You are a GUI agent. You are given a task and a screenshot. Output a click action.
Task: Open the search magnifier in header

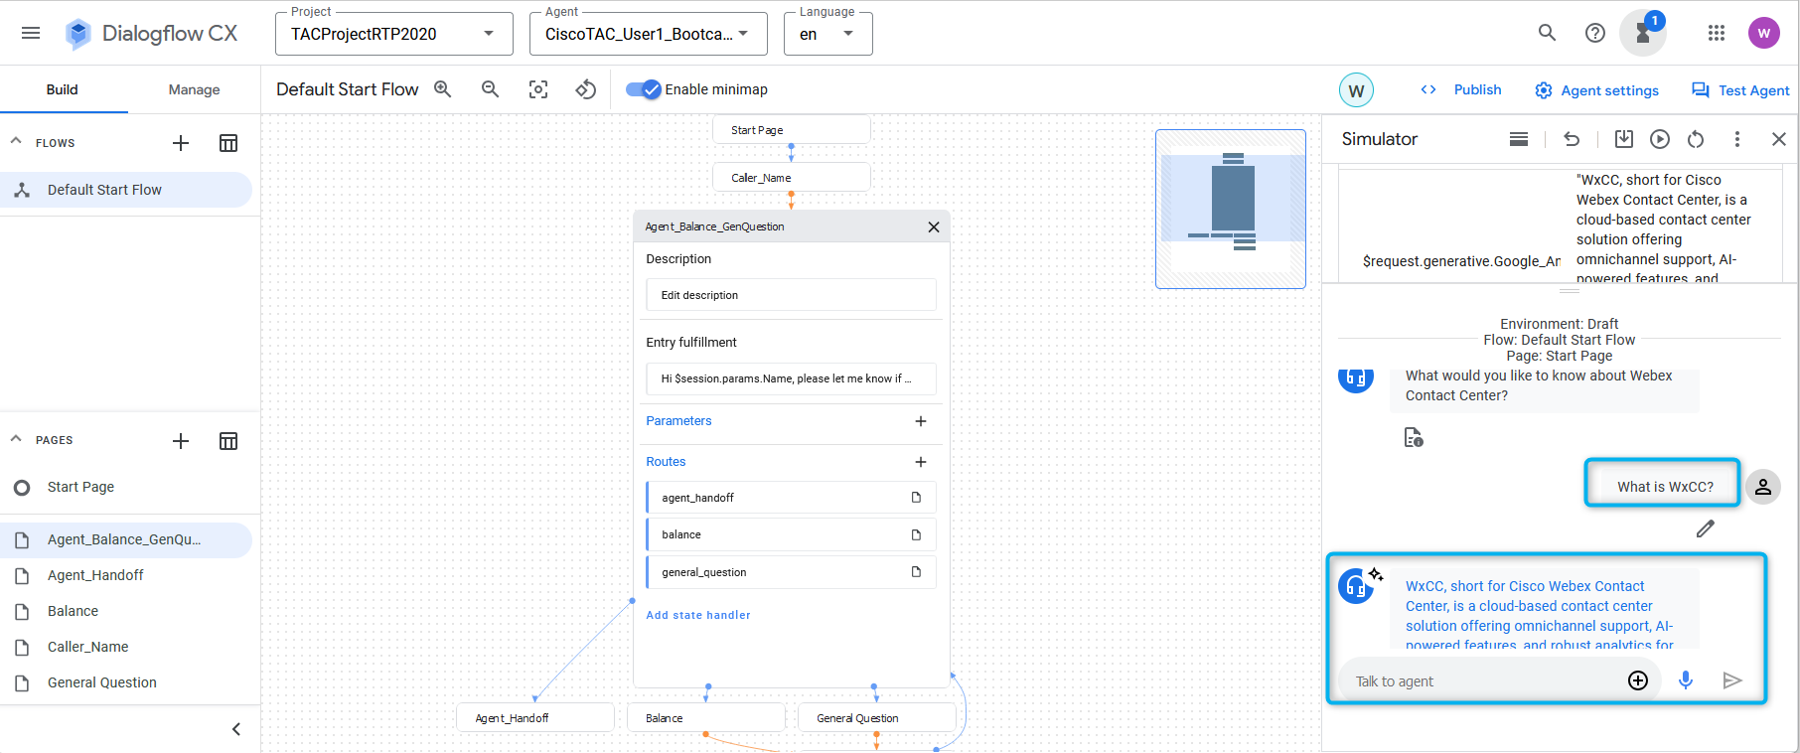(1547, 33)
